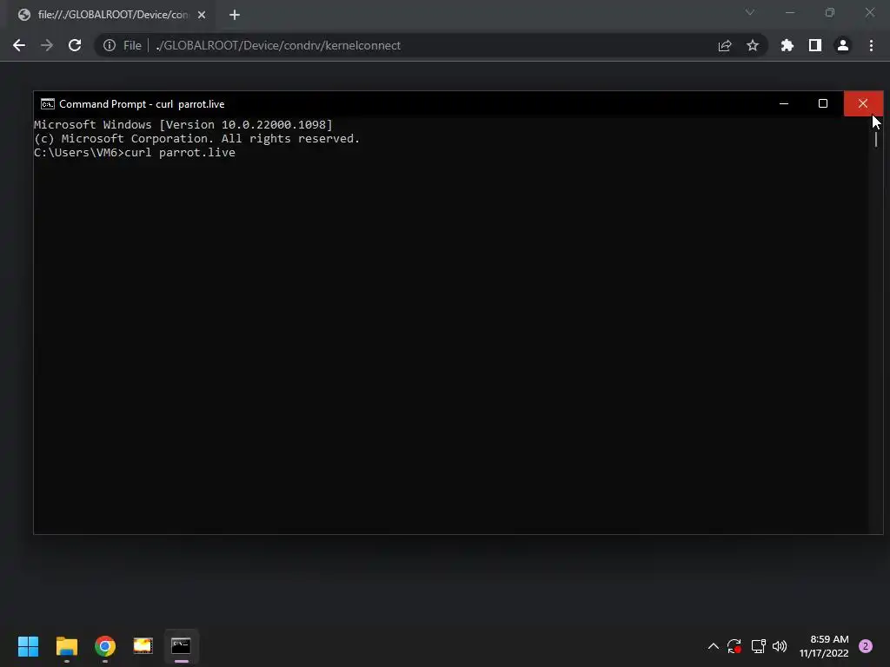The width and height of the screenshot is (890, 667).
Task: Open the photo app taskbar icon
Action: 143,646
